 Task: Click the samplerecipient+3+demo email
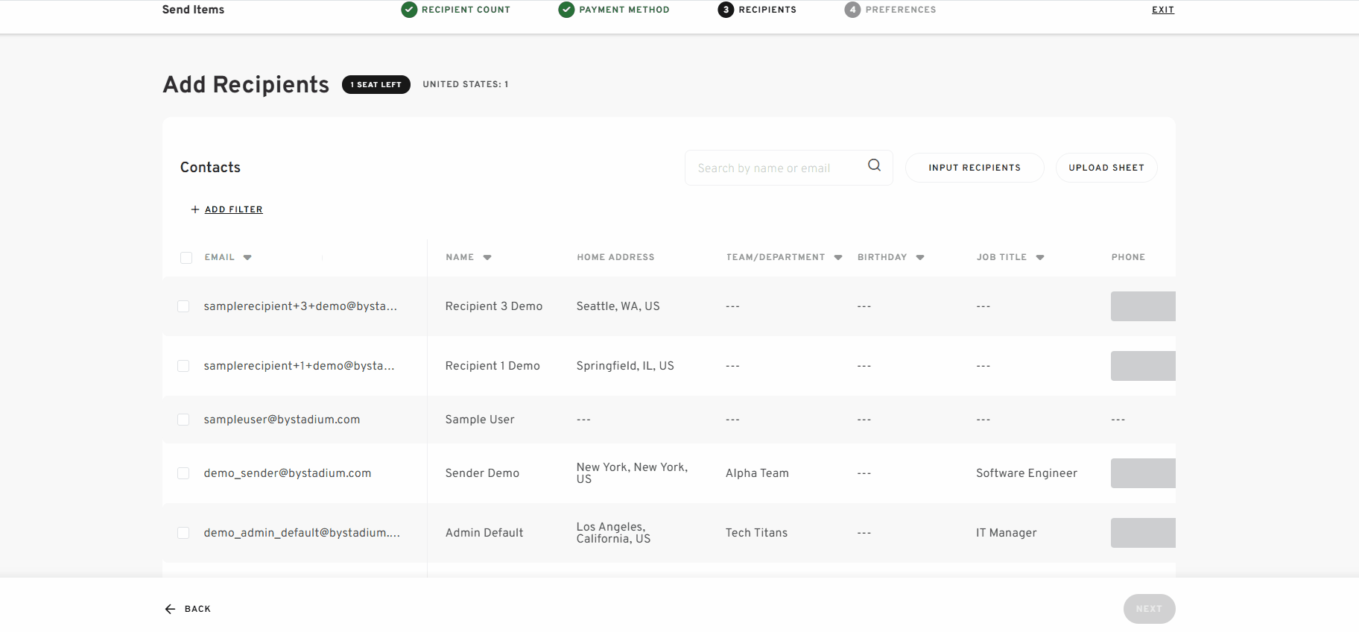click(x=300, y=306)
